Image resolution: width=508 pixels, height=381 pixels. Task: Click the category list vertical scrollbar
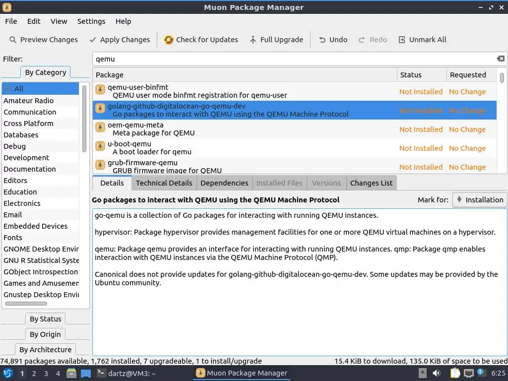(84, 119)
